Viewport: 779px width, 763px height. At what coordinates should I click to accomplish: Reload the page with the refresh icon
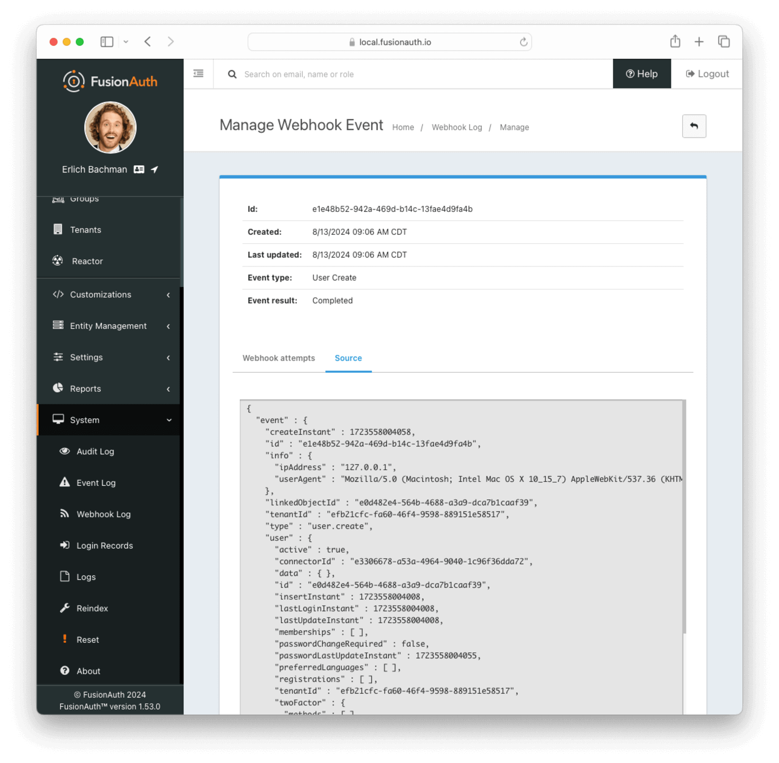click(523, 42)
